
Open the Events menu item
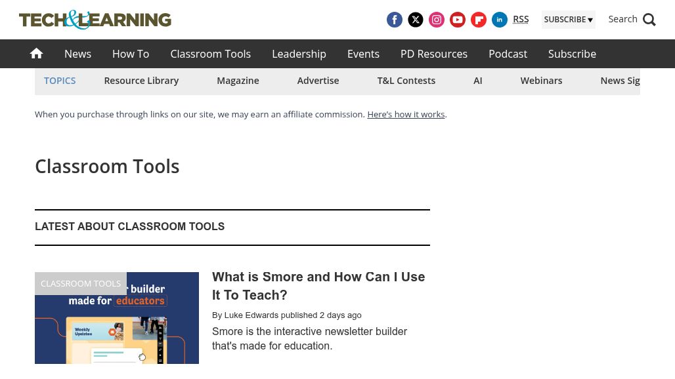pos(363,54)
